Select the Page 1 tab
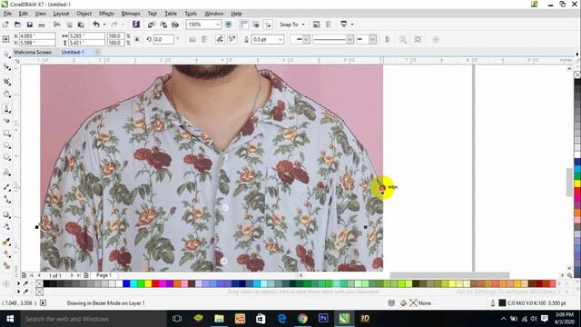The image size is (581, 327). click(x=103, y=275)
